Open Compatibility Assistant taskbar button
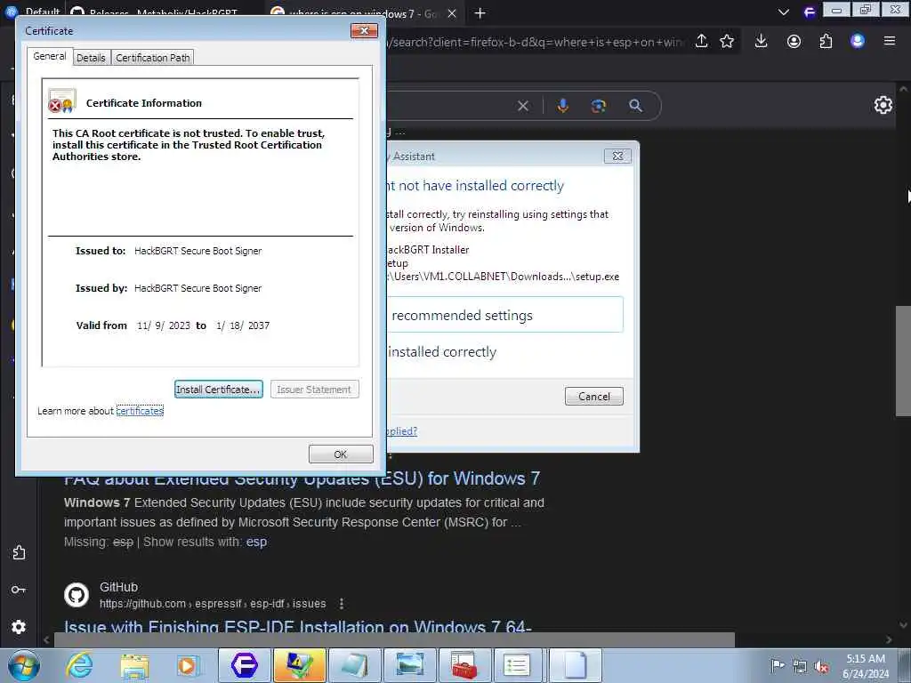Screen dimensions: 911x683 coord(300,665)
